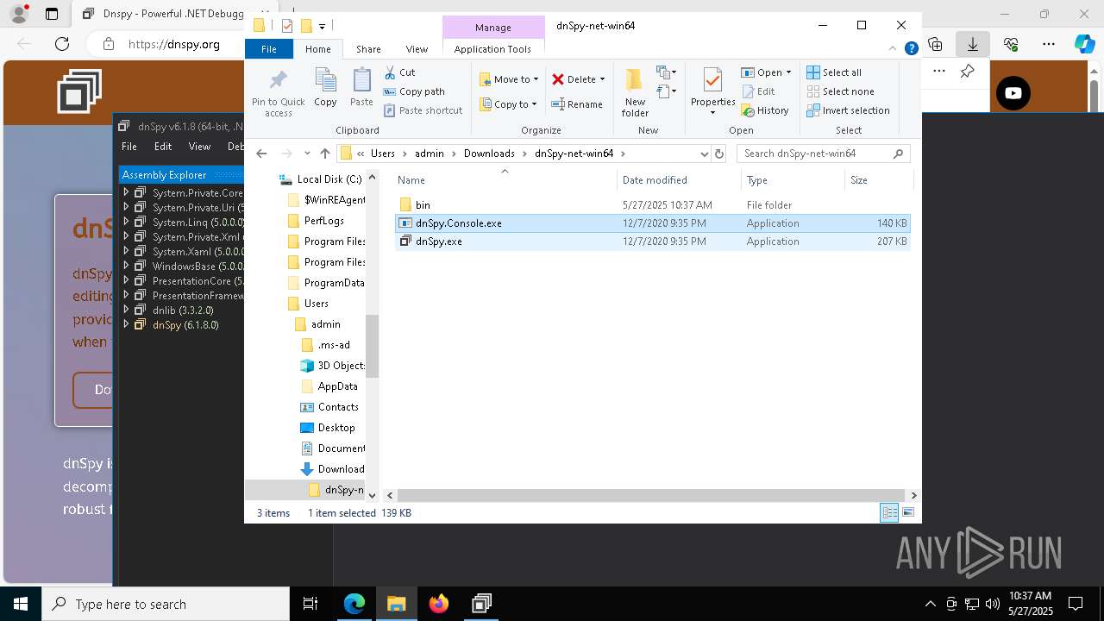Image resolution: width=1104 pixels, height=621 pixels.
Task: Open the Open button dropdown arrow
Action: (x=788, y=72)
